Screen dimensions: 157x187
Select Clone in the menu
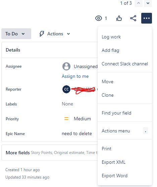pyautogui.click(x=125, y=95)
